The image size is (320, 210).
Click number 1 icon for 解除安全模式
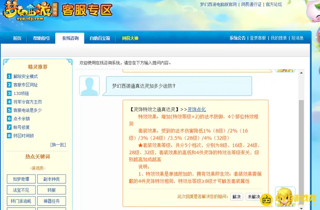coord(9,76)
